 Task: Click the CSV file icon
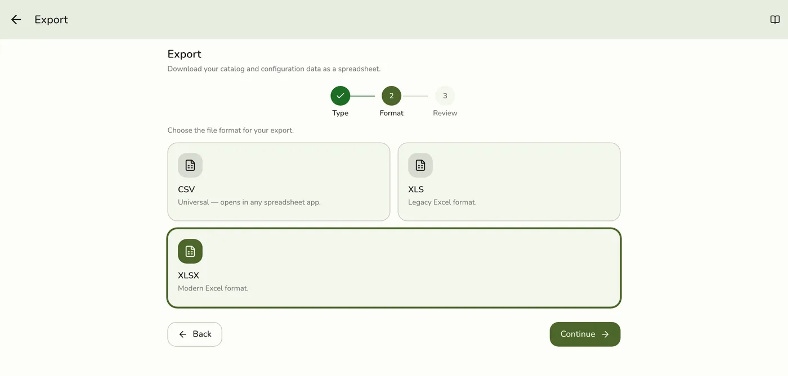pyautogui.click(x=190, y=165)
